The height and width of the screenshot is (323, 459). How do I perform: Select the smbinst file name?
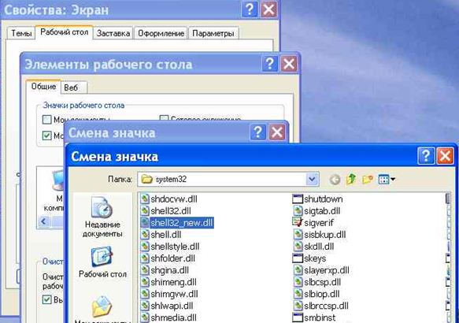[x=320, y=317]
